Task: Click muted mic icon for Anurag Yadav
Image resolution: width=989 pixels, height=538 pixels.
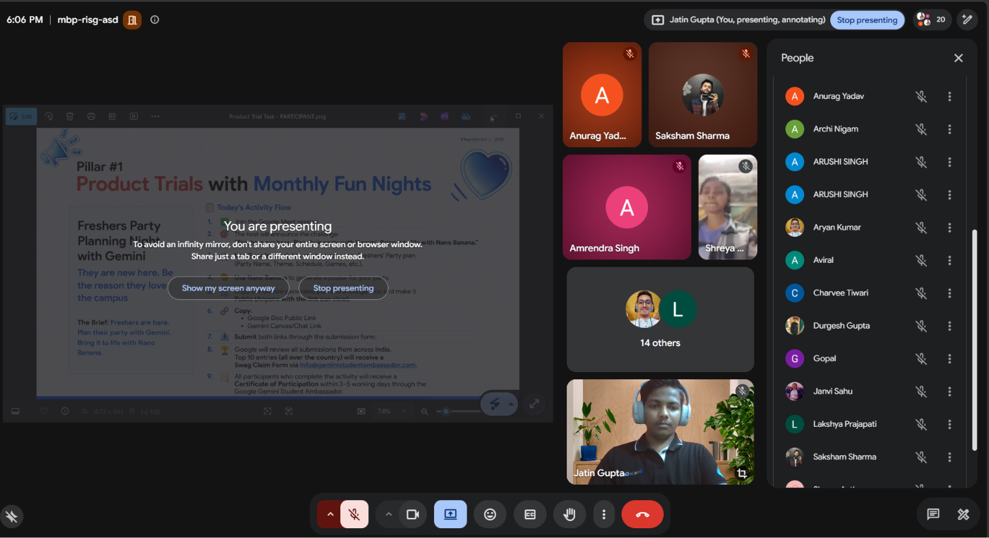Action: pos(921,96)
